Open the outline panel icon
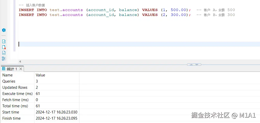Viewport: 260px width, 123px height. point(4,58)
